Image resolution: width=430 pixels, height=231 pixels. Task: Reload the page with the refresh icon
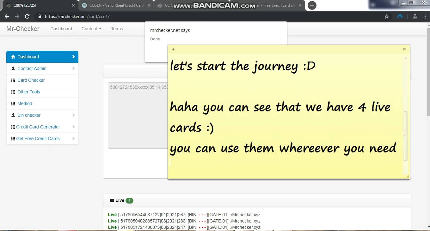tap(27, 16)
